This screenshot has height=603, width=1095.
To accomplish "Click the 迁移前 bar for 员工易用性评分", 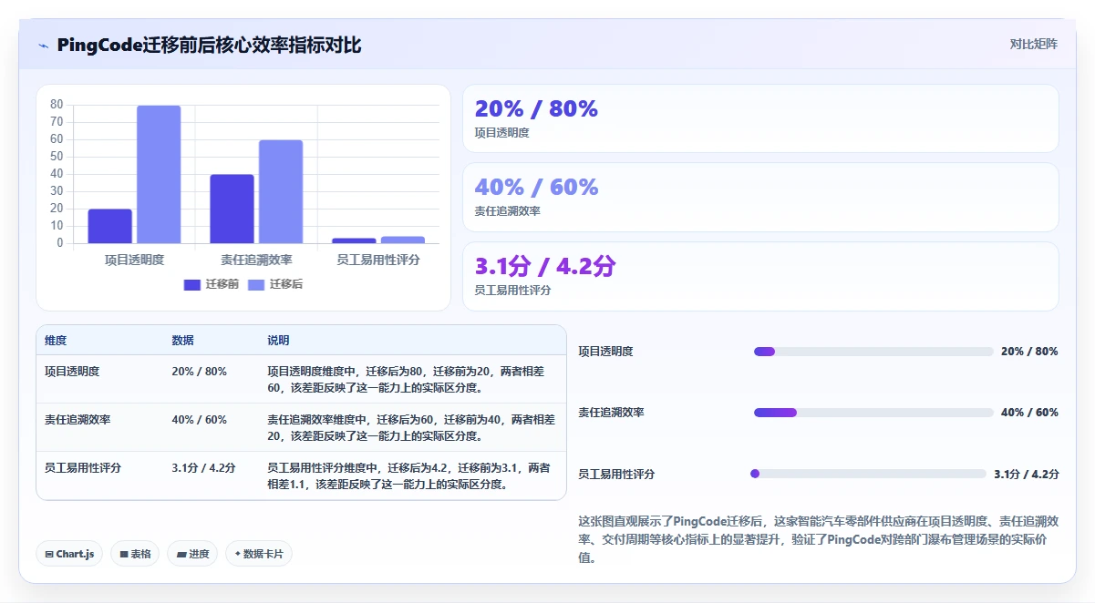I will 354,240.
